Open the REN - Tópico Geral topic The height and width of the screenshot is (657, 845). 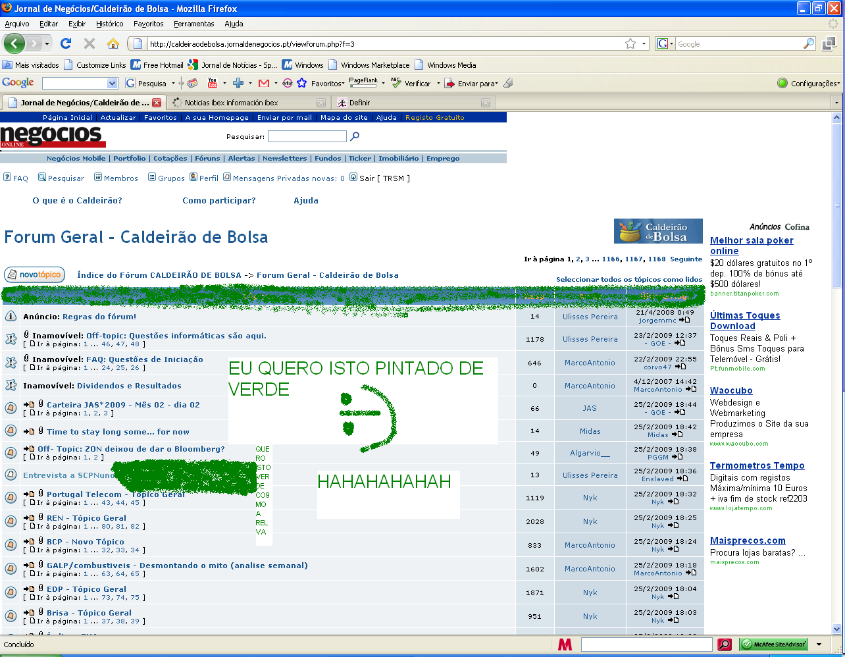click(86, 518)
